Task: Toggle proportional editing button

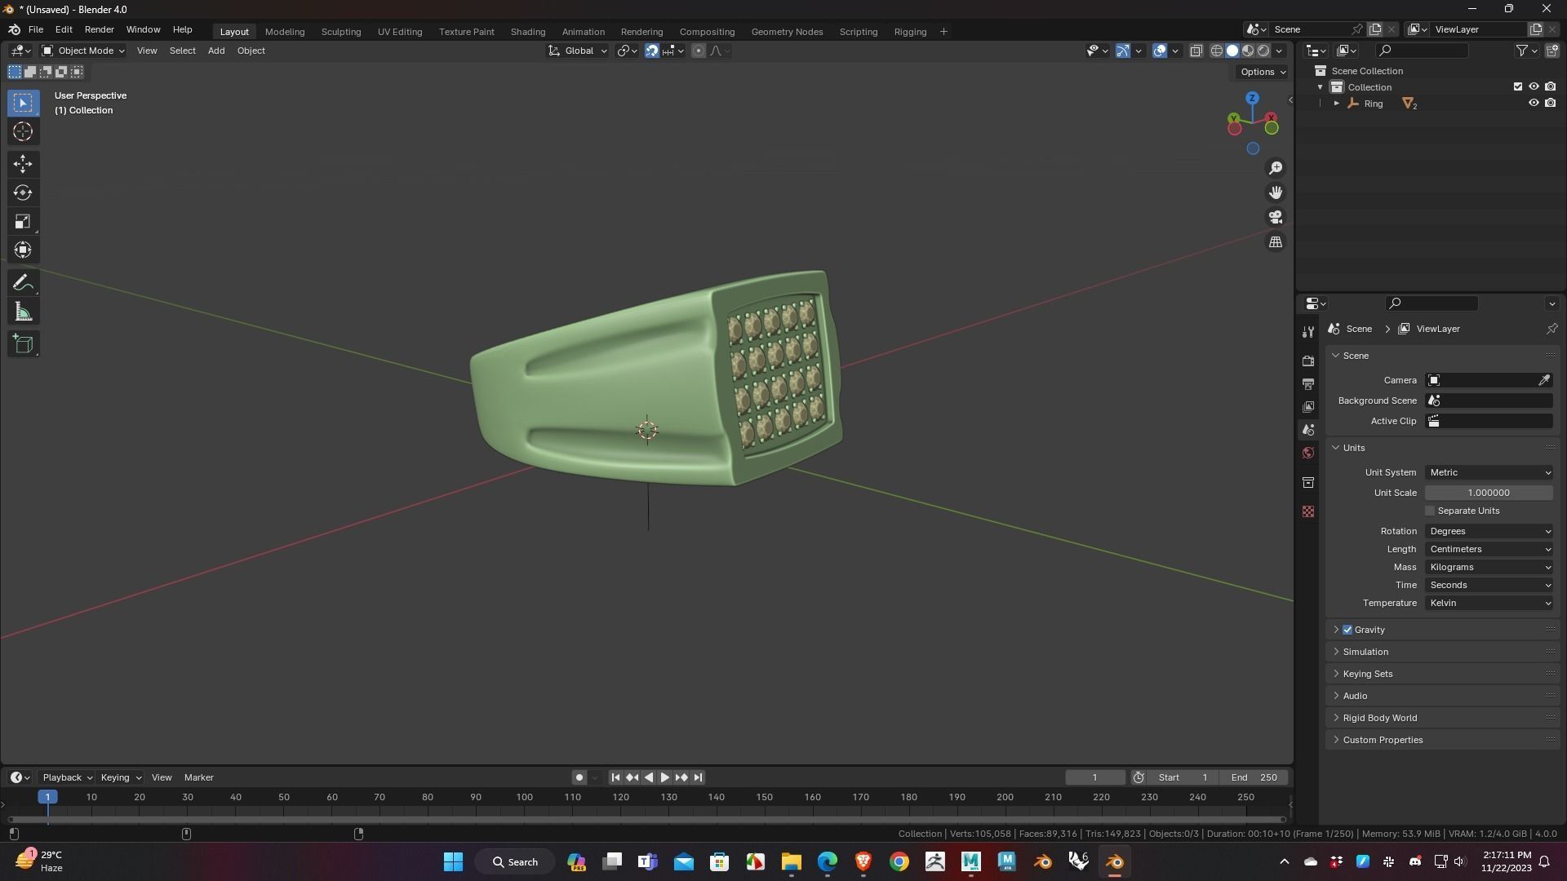Action: (x=699, y=51)
